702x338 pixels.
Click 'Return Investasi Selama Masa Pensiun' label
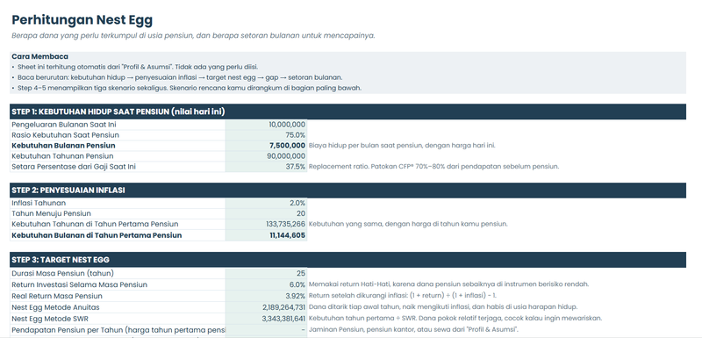[79, 284]
